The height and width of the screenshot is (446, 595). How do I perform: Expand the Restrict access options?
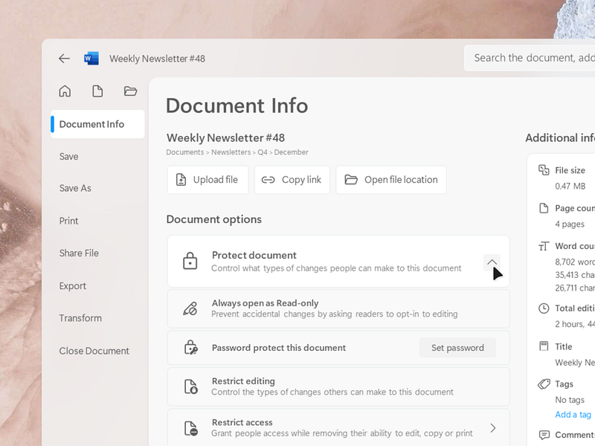[x=492, y=427]
